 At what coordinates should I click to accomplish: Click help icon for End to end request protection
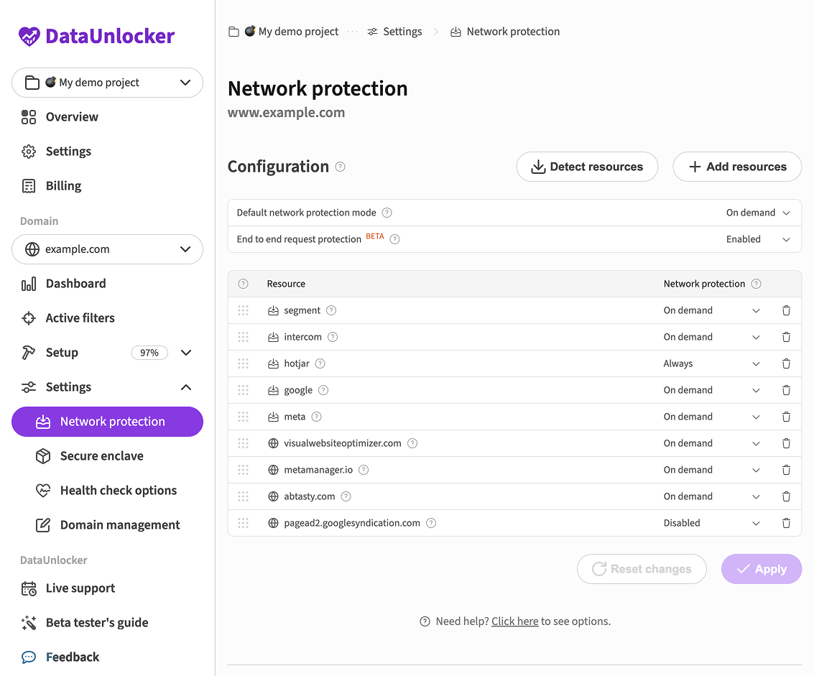[394, 239]
